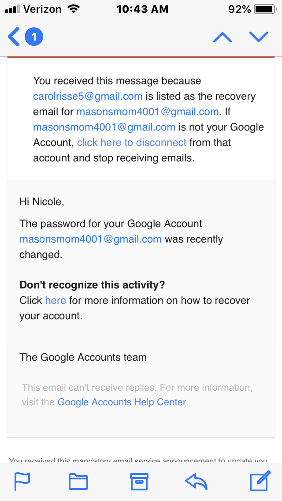Screen dimensions: 282x501
Task: Tap masonsmom4001@gmail.com link before 'is not your Google'
Action: tap(104, 127)
